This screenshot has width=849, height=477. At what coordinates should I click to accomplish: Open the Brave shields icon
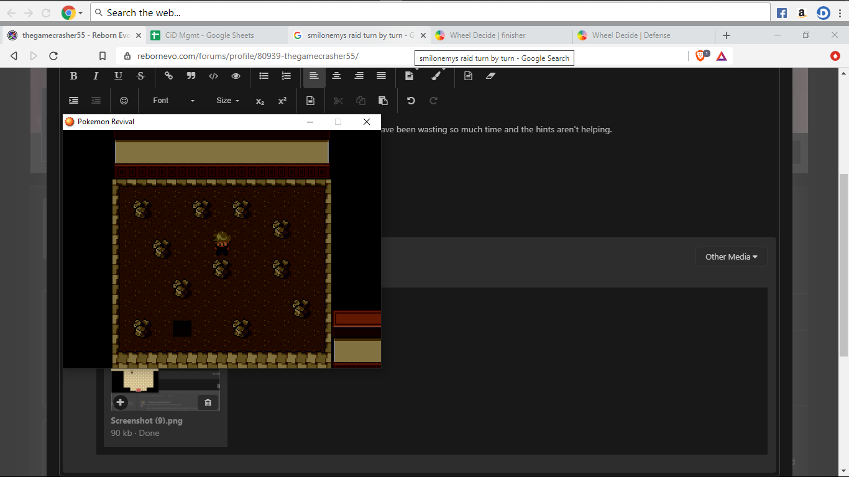coord(701,55)
